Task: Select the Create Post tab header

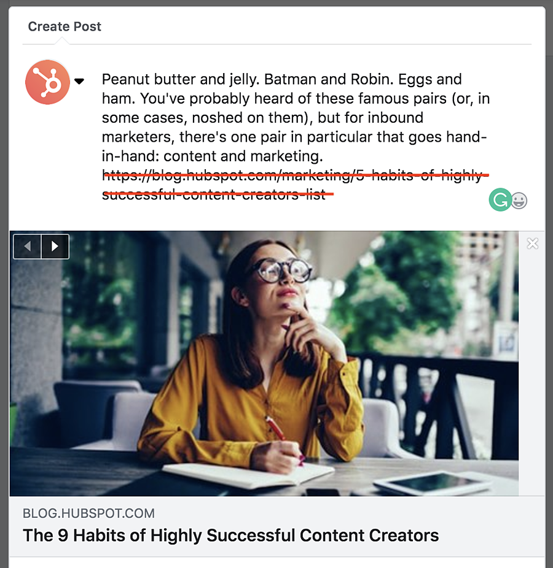Action: tap(65, 26)
